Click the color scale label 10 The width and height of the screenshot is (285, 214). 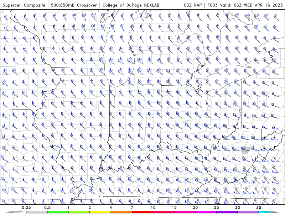153,208
